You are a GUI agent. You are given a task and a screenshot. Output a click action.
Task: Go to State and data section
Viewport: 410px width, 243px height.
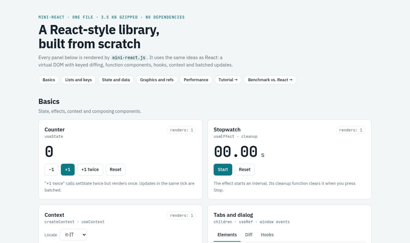pos(116,80)
